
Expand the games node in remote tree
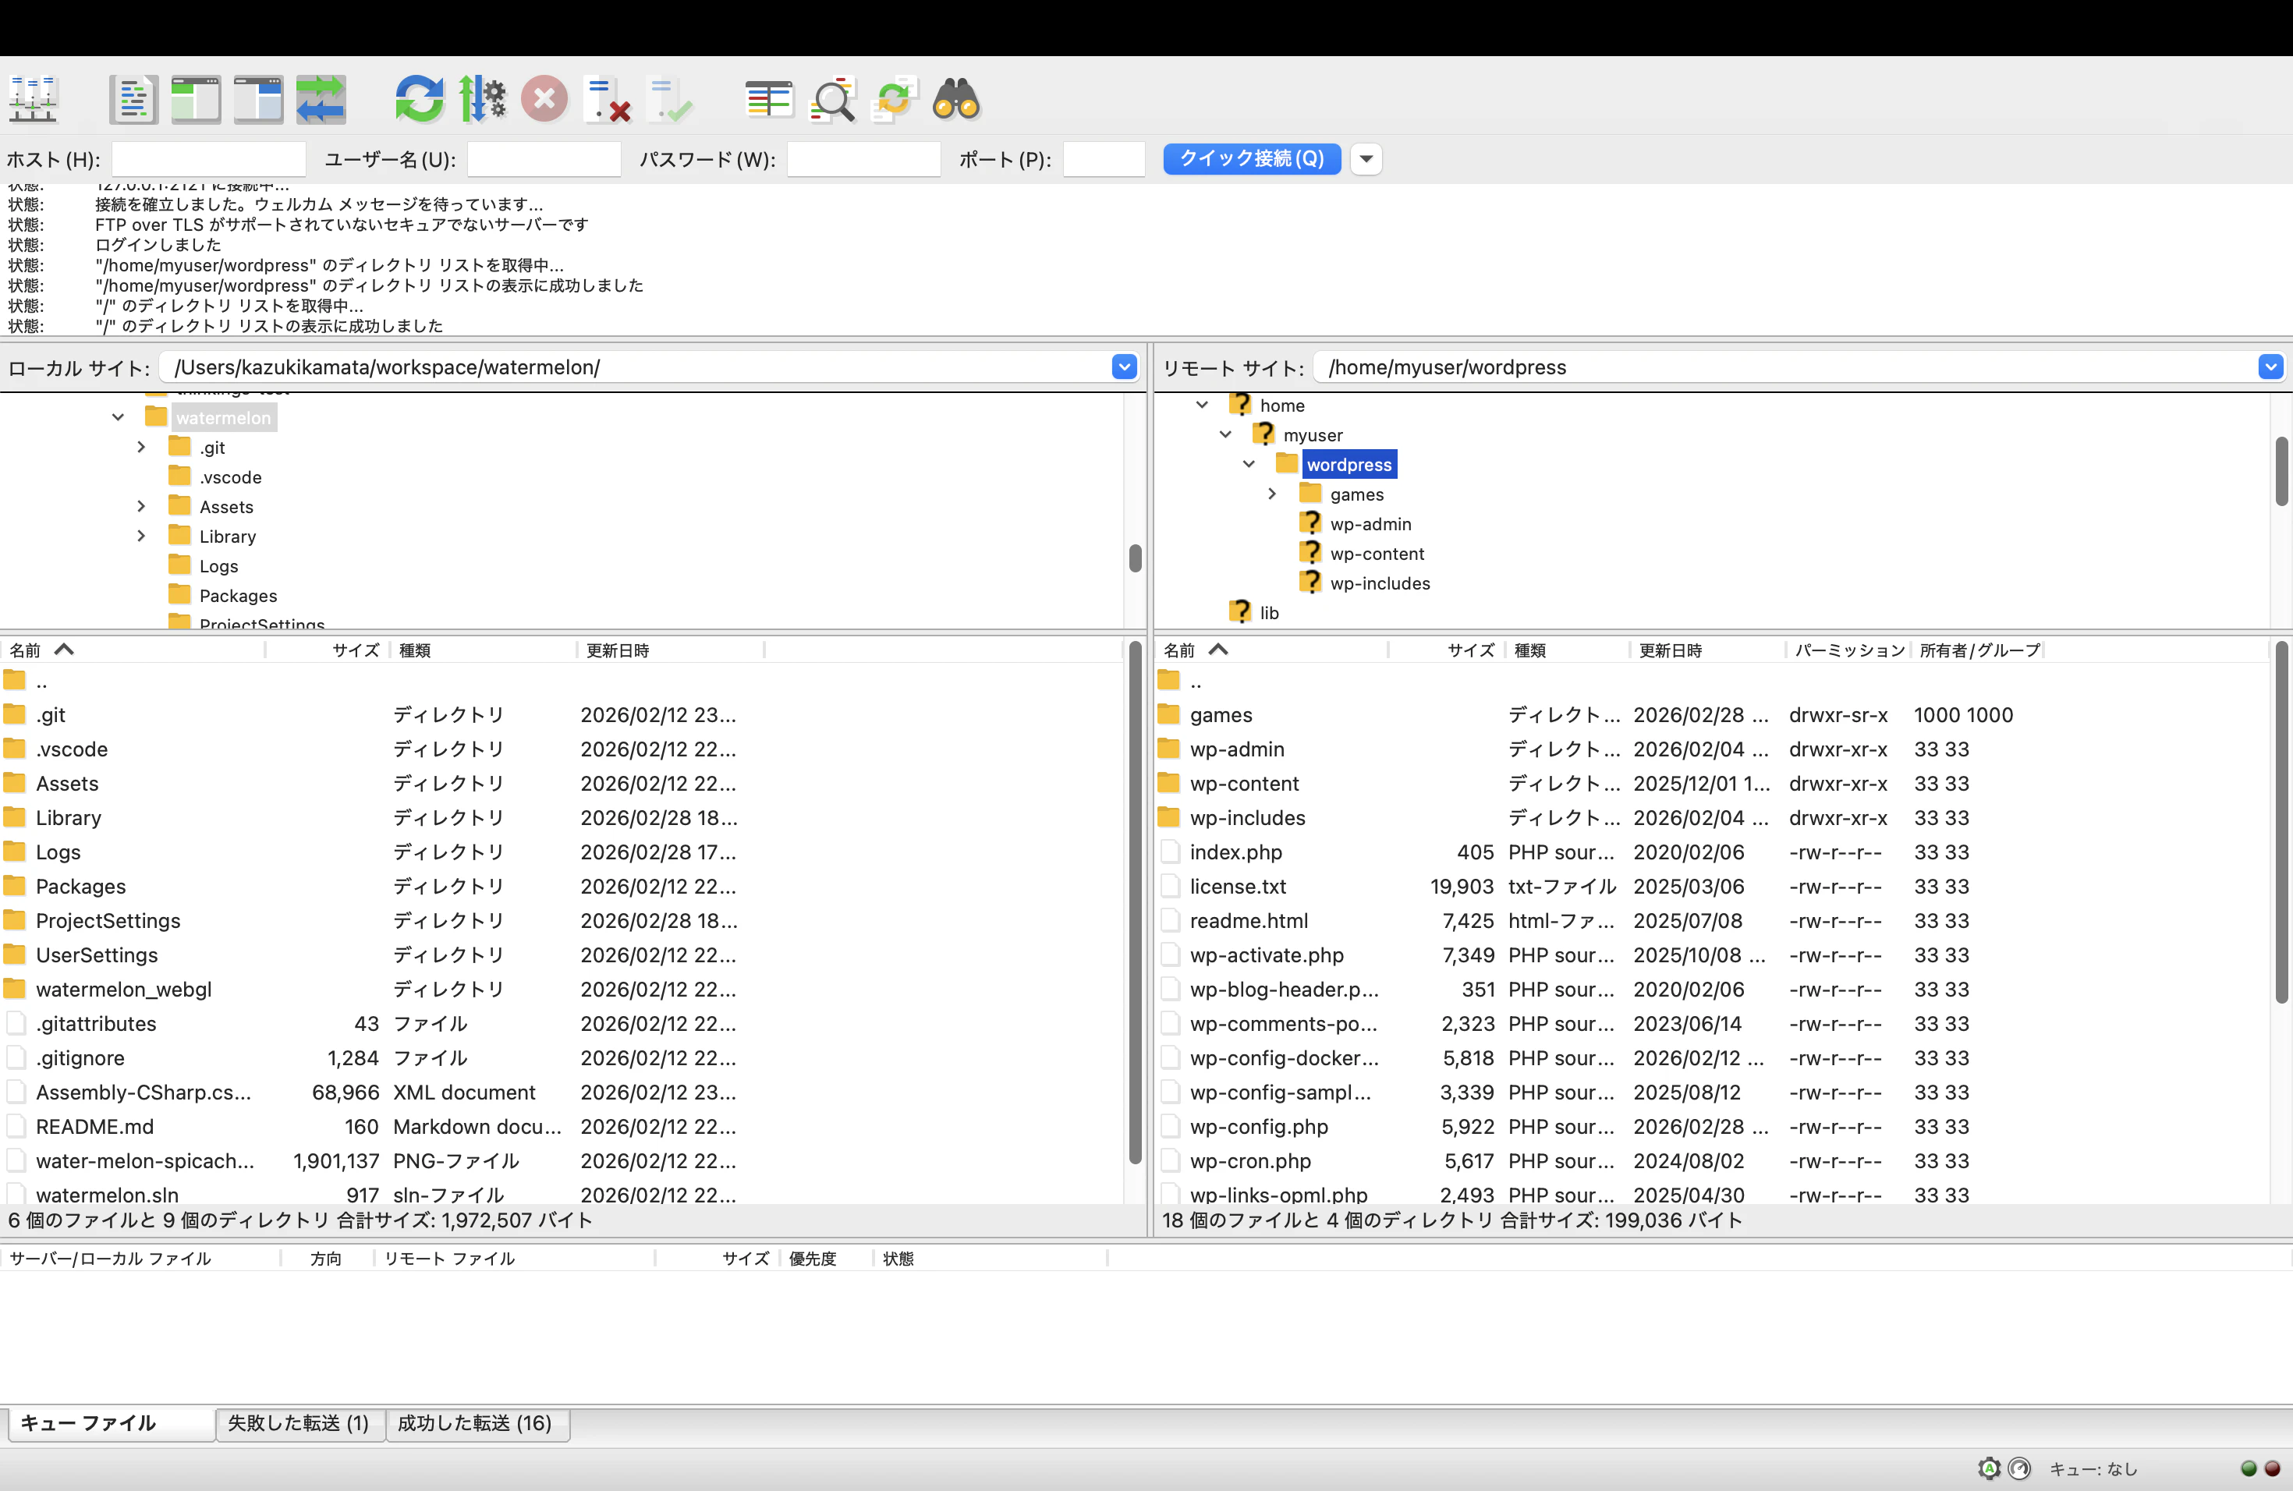coord(1272,494)
